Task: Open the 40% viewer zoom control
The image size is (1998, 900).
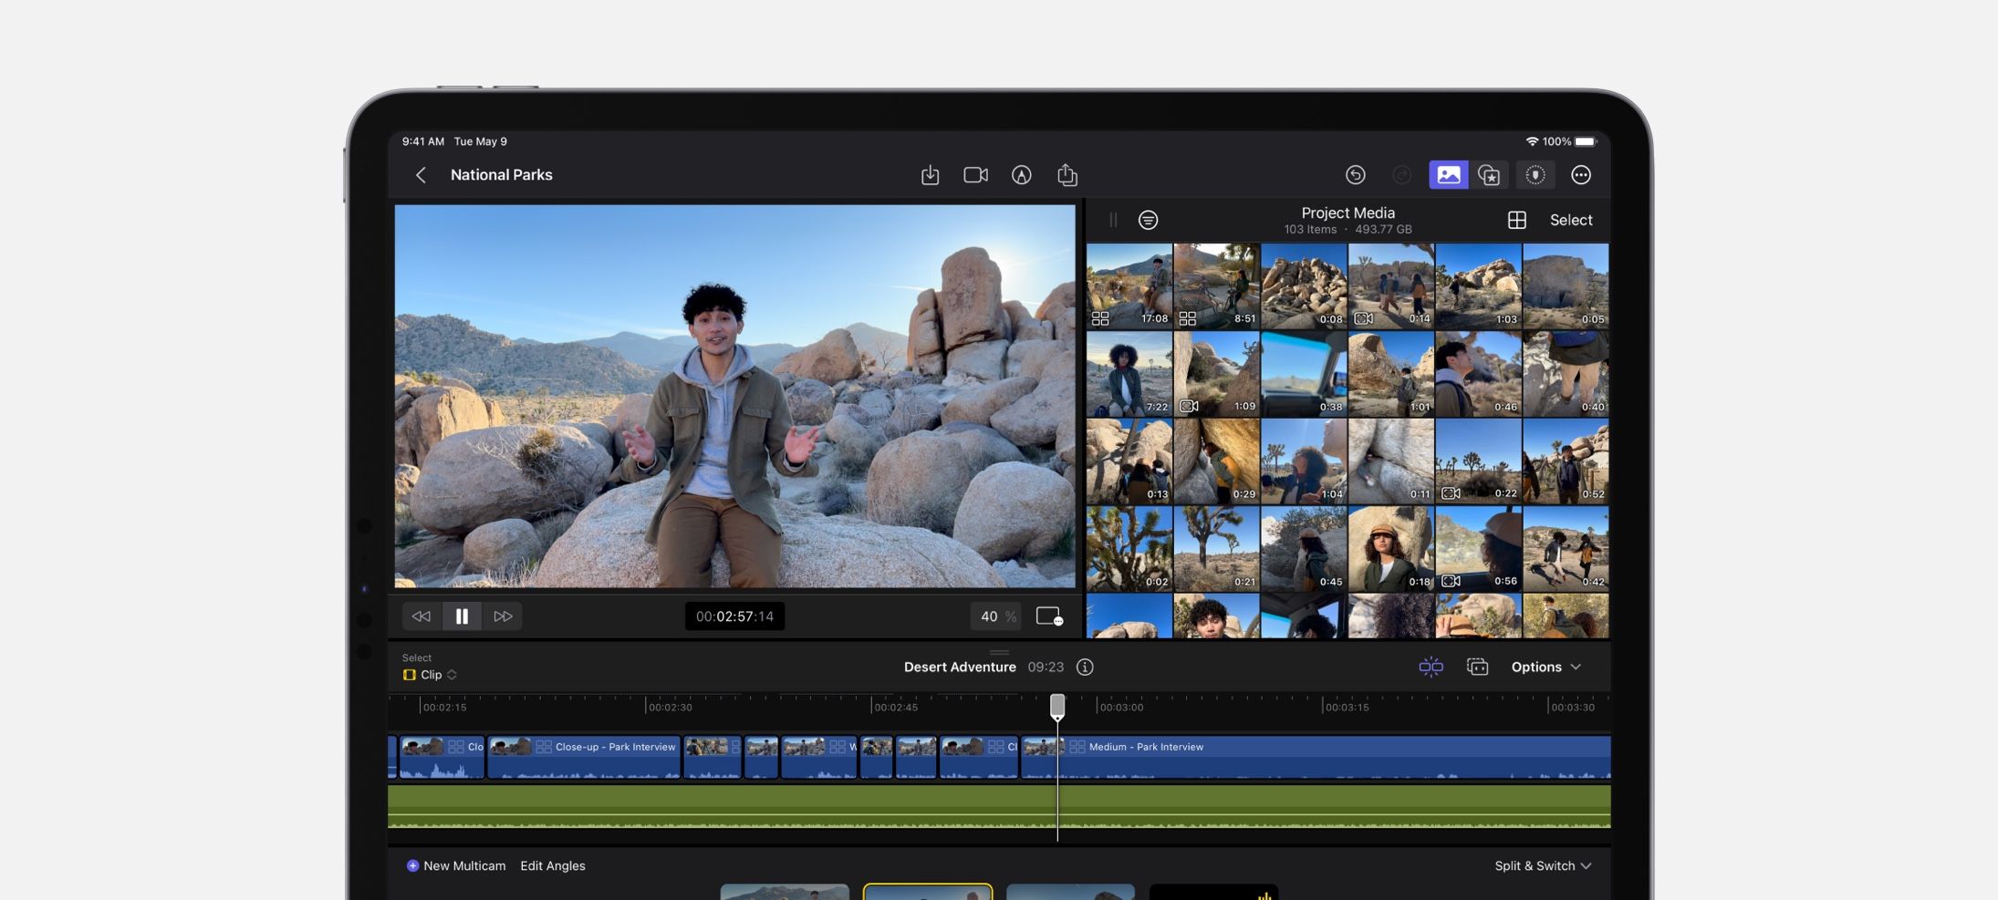Action: click(x=997, y=616)
